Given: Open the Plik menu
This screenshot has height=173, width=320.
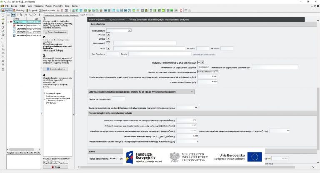Looking at the screenshot, I should coord(7,6).
